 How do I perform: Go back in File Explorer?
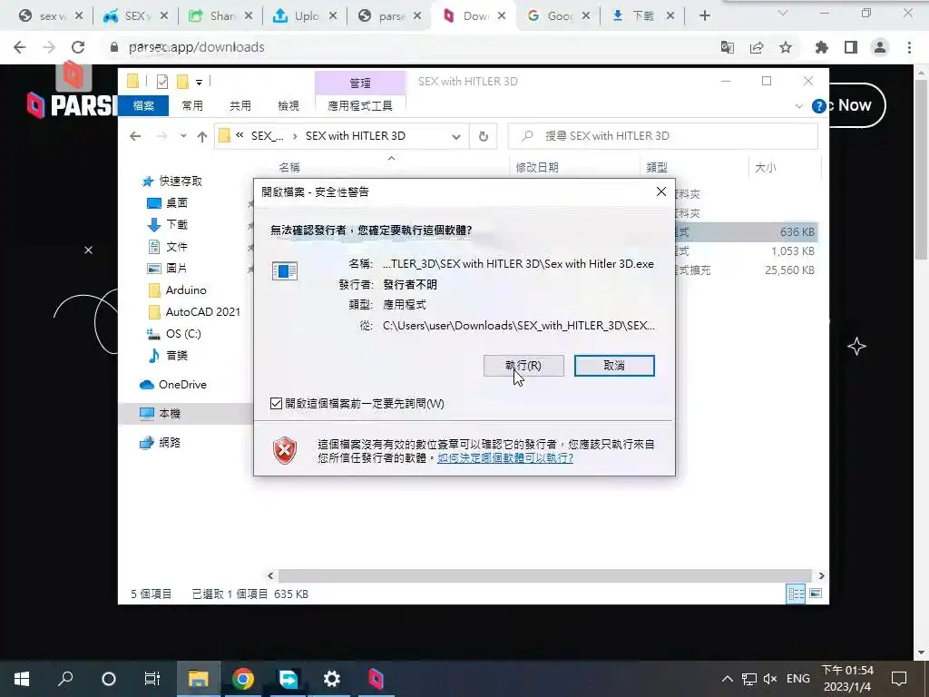coord(135,136)
